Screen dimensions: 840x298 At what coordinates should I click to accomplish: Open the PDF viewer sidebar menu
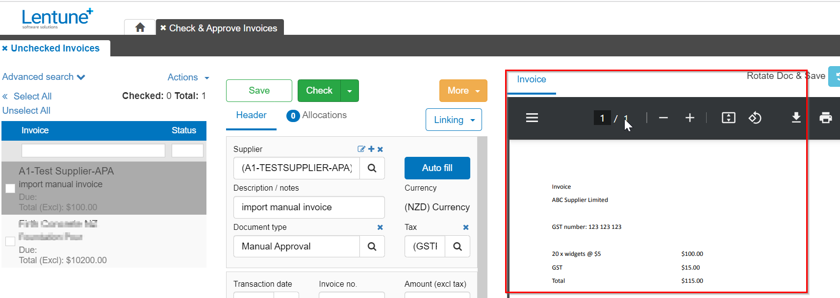532,118
